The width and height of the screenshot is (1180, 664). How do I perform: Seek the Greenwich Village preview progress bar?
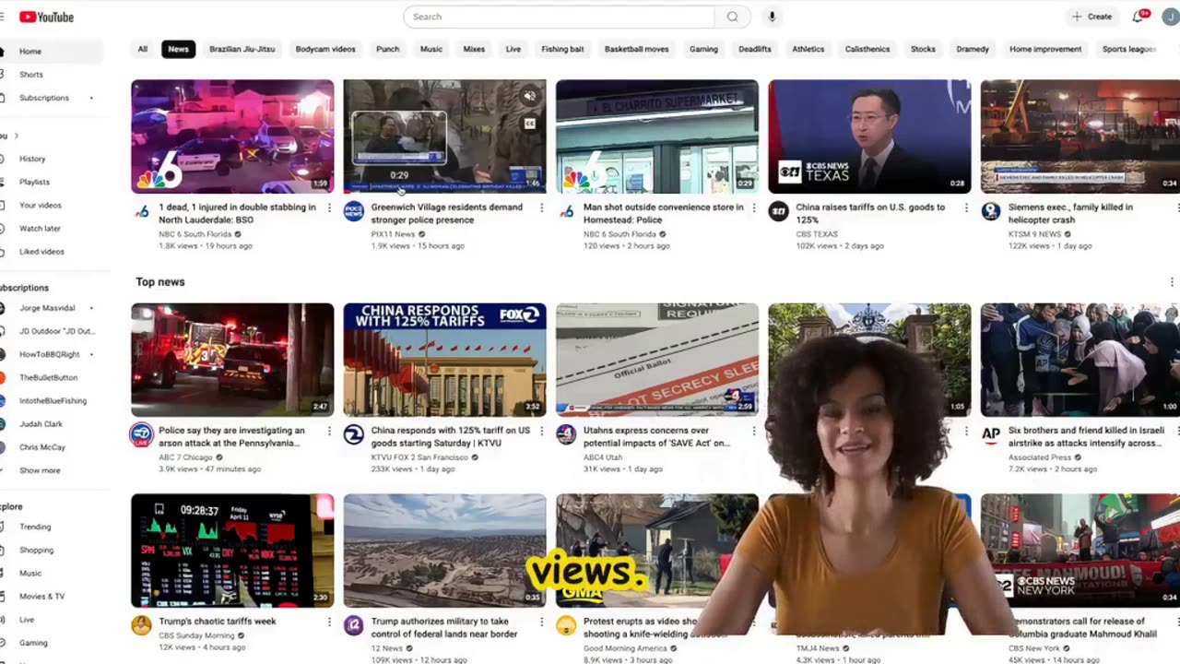click(444, 192)
